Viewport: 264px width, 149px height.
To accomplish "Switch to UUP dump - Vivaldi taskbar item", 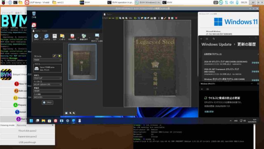I will point(37,2).
